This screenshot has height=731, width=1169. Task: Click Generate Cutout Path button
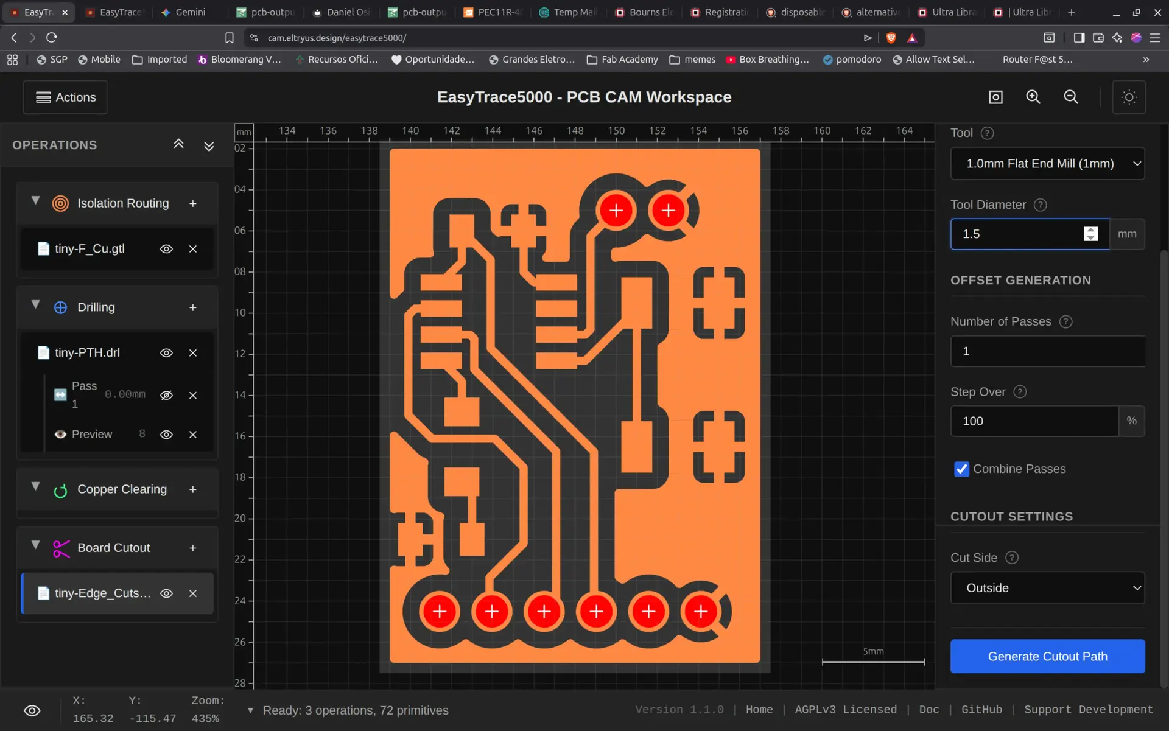click(x=1047, y=656)
